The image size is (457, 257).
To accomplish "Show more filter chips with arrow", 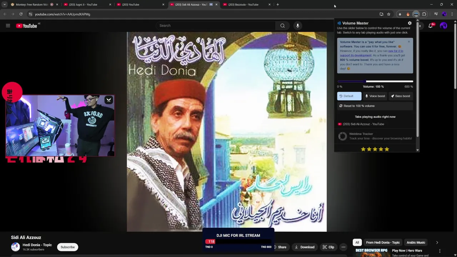I will (437, 243).
